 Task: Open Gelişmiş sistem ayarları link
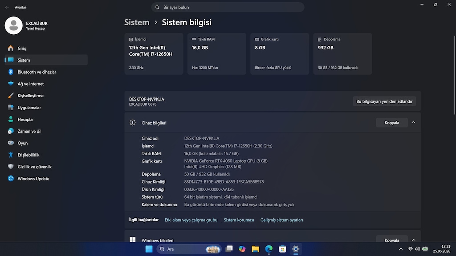pos(281,220)
